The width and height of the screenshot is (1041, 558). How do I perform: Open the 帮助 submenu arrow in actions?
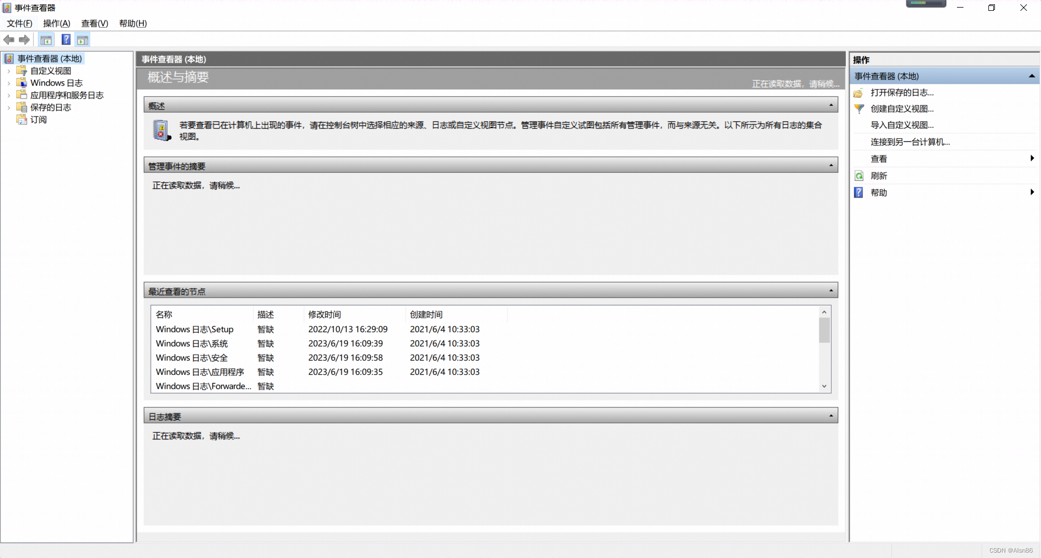[x=1032, y=192]
